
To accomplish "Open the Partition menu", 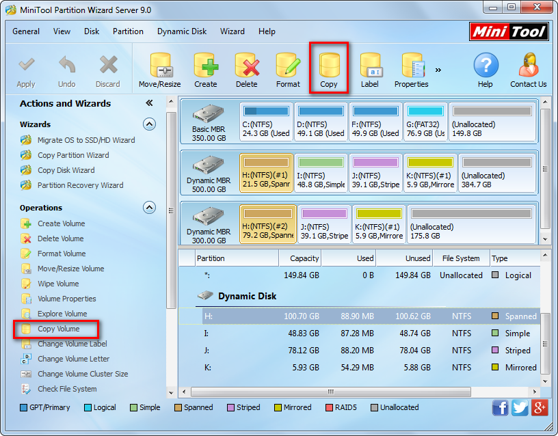I will click(x=128, y=31).
